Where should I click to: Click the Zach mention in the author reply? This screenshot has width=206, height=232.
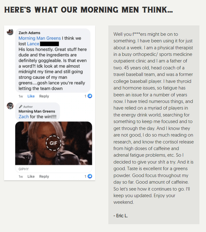click(x=23, y=116)
